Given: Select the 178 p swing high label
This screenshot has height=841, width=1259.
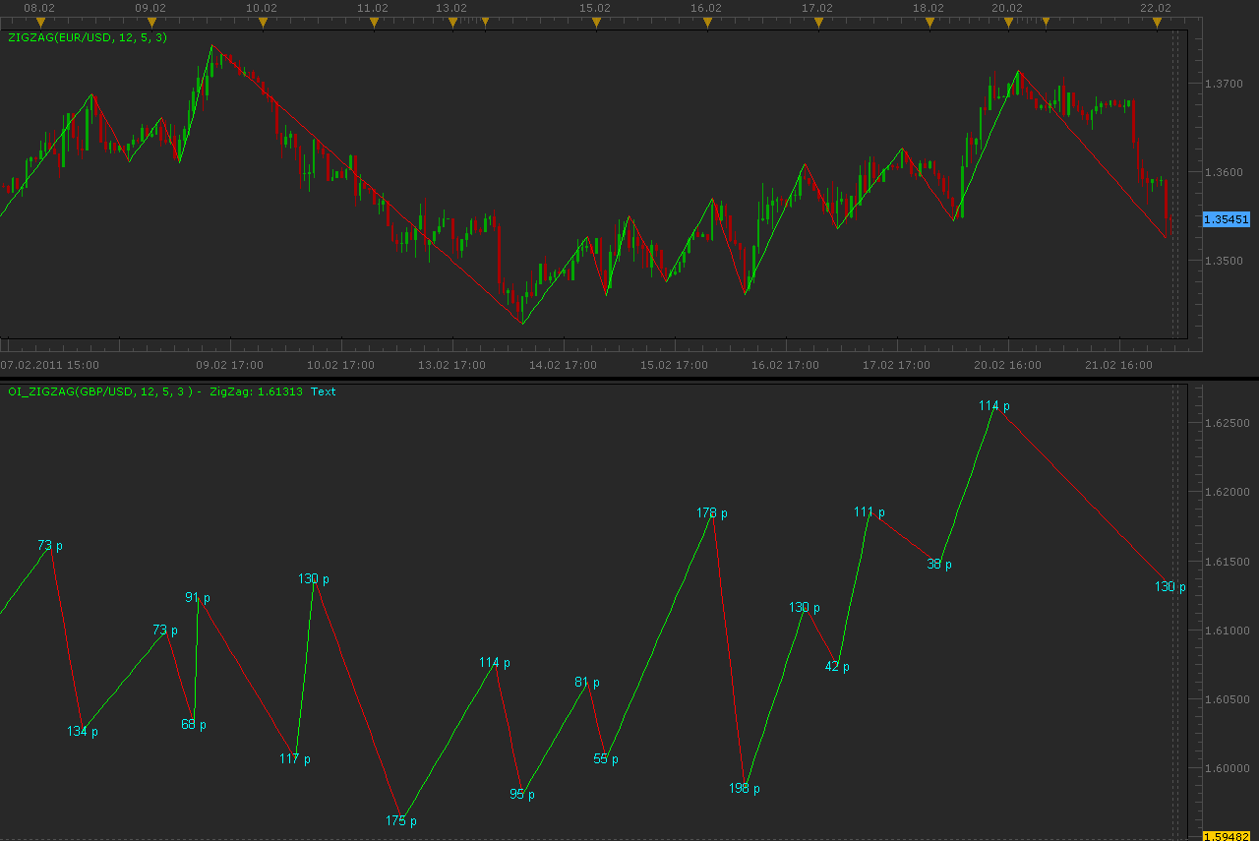Looking at the screenshot, I should 712,512.
